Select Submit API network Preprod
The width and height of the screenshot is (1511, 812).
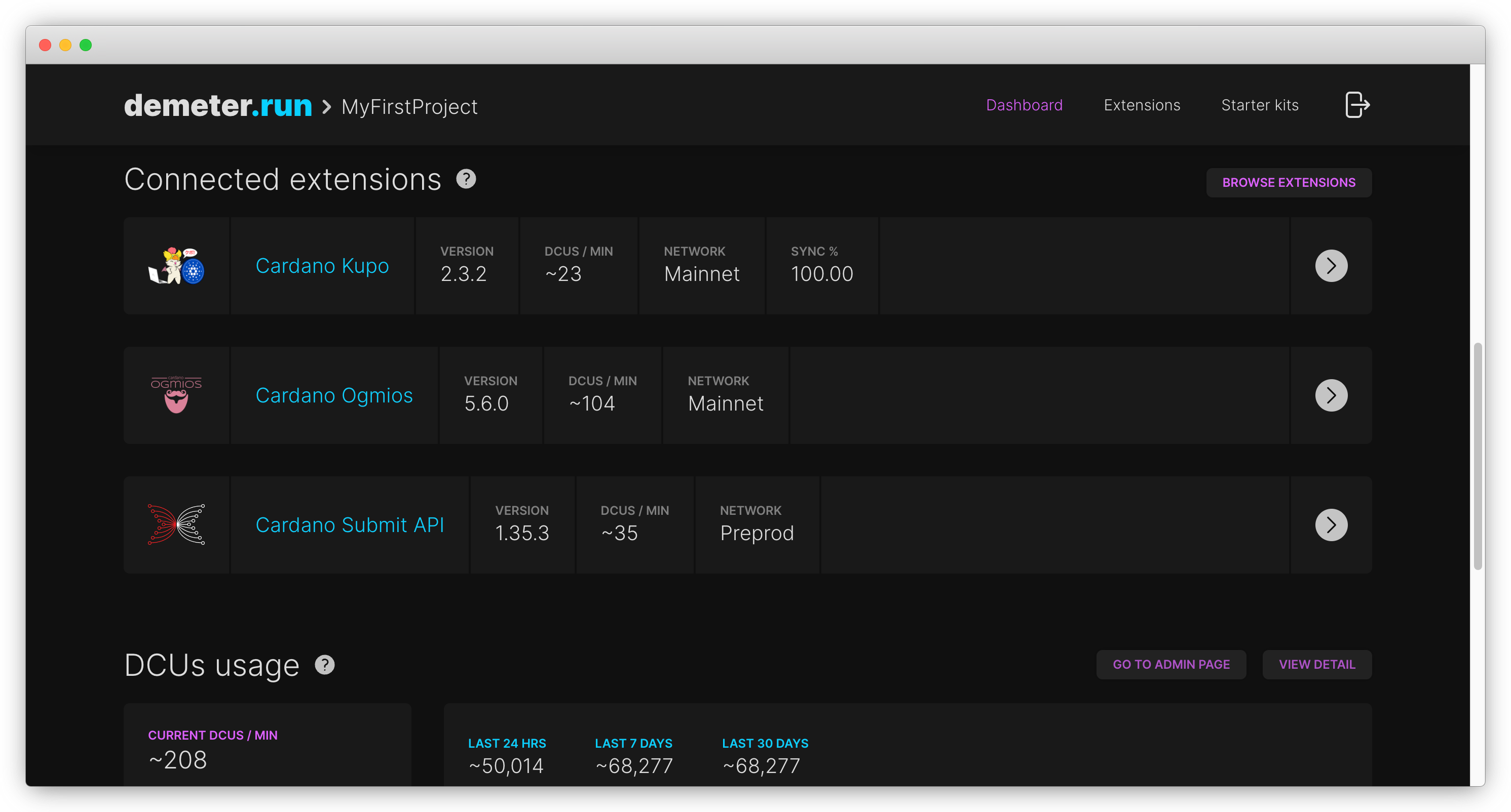(x=757, y=533)
